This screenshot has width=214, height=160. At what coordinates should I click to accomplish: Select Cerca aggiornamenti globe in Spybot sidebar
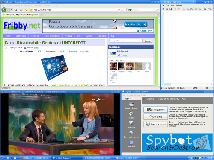point(131,133)
